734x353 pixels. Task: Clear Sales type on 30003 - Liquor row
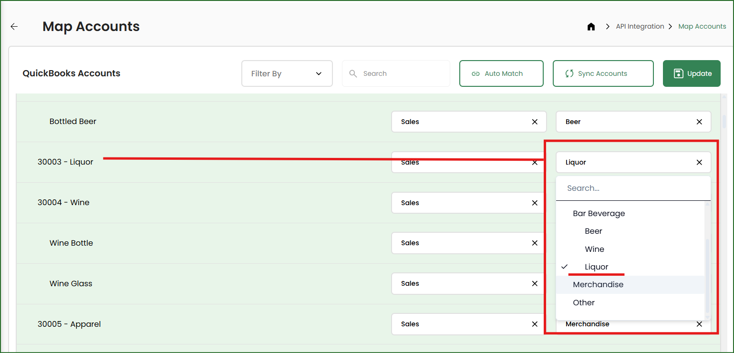tap(535, 163)
